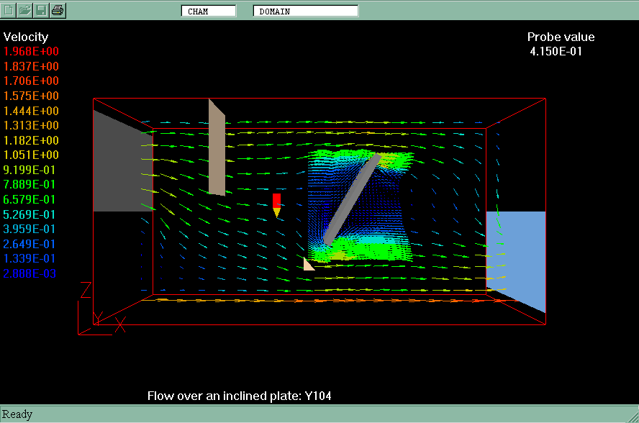Screen dimensions: 639x423
Task: Click the Save disk icon
Action: pos(42,11)
